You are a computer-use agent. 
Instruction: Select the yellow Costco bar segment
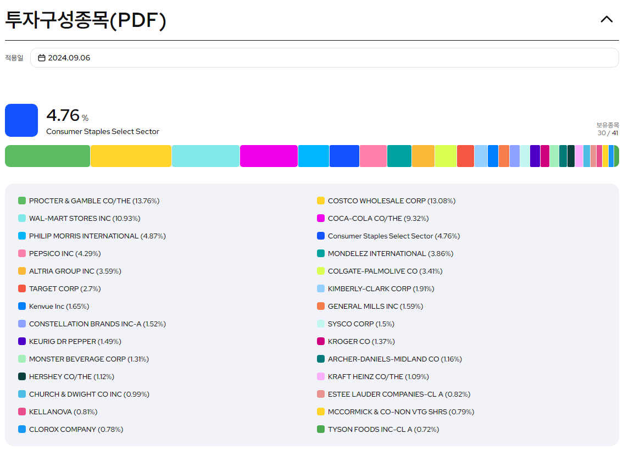pos(131,156)
